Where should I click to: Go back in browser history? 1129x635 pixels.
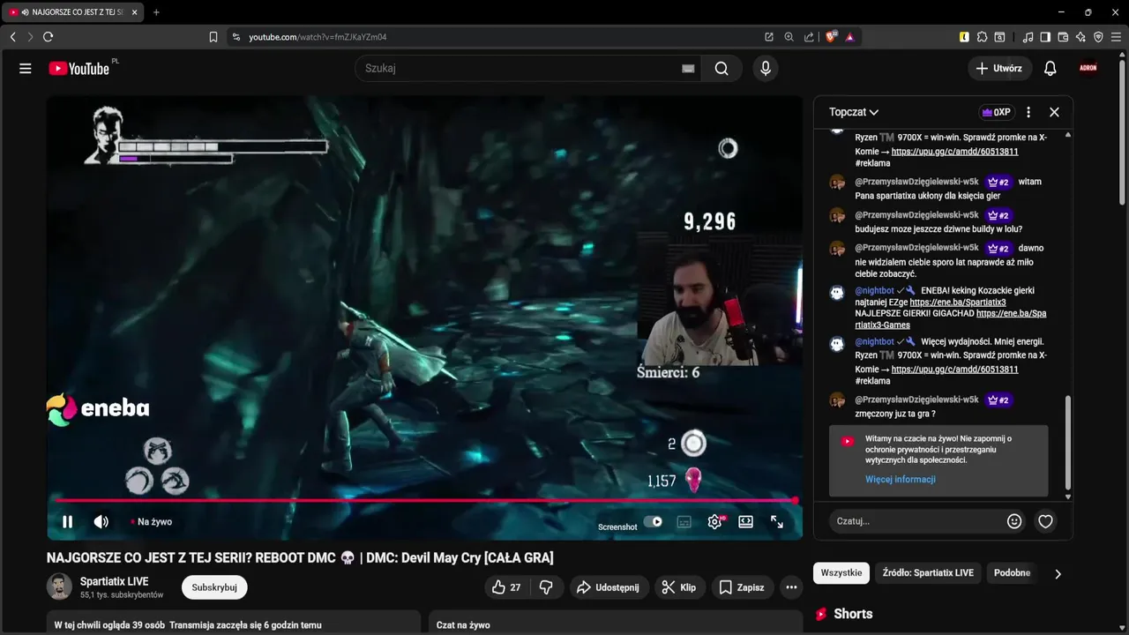[12, 37]
